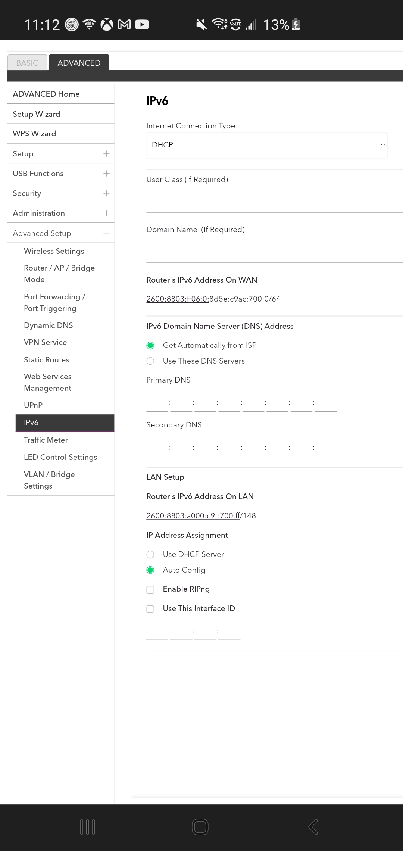Switch to the BASIC tab
This screenshot has height=851, width=403.
tap(27, 63)
